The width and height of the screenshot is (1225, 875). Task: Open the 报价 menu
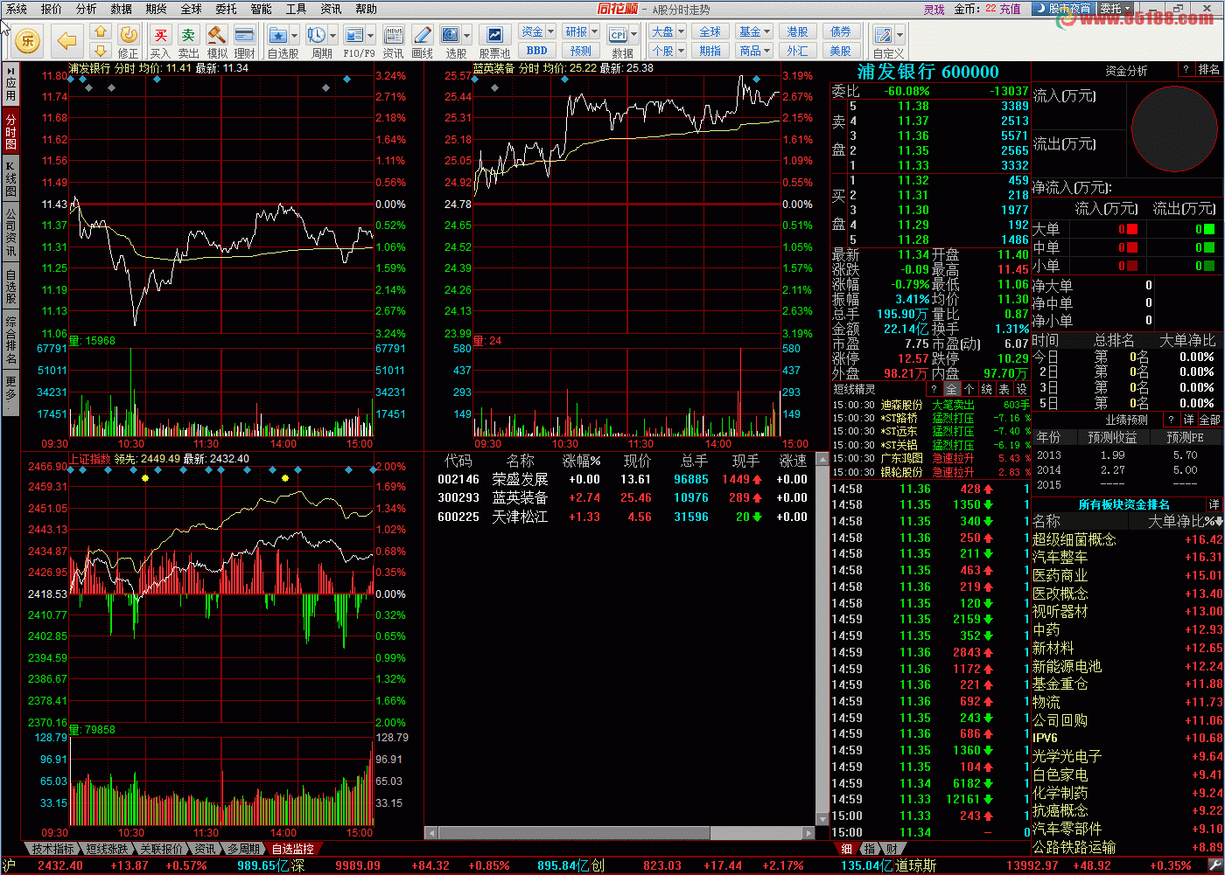click(x=52, y=9)
